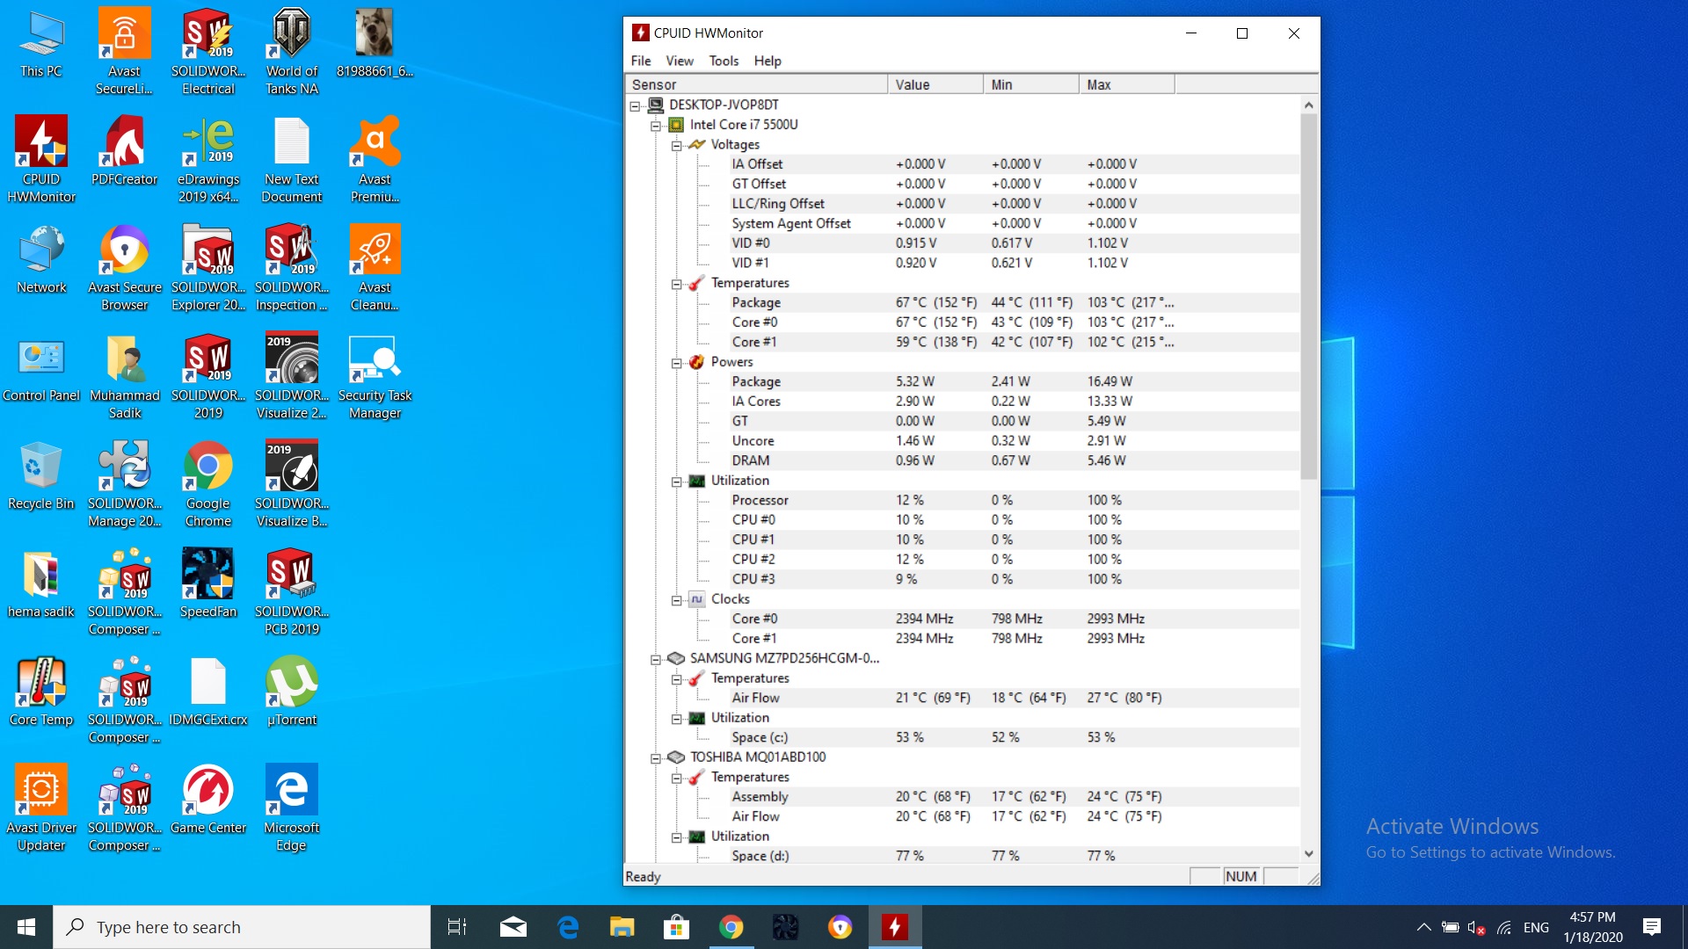Open the clock showing 4:57 PM

click(1593, 927)
